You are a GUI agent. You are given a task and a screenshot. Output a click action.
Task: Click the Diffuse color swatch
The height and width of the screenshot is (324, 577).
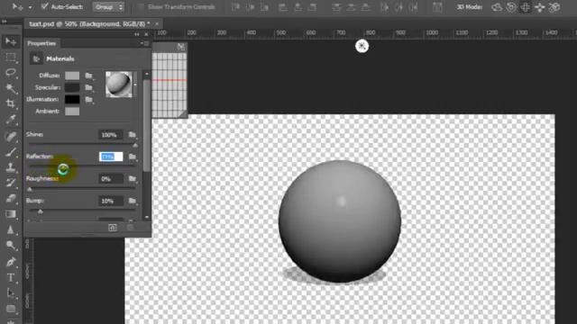72,76
